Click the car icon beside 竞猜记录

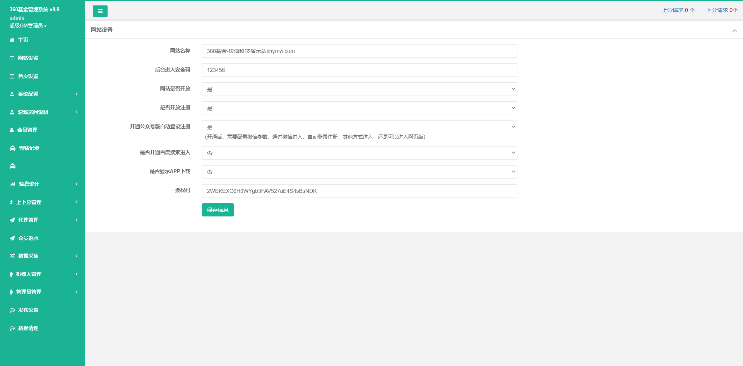coord(12,148)
